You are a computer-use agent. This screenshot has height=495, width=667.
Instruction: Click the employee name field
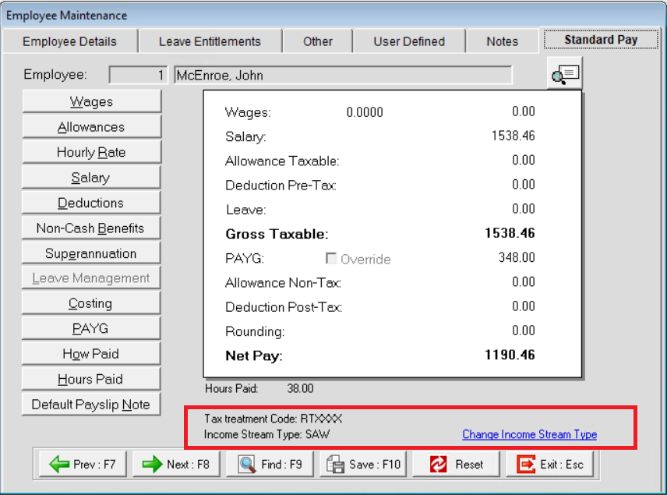[x=343, y=76]
